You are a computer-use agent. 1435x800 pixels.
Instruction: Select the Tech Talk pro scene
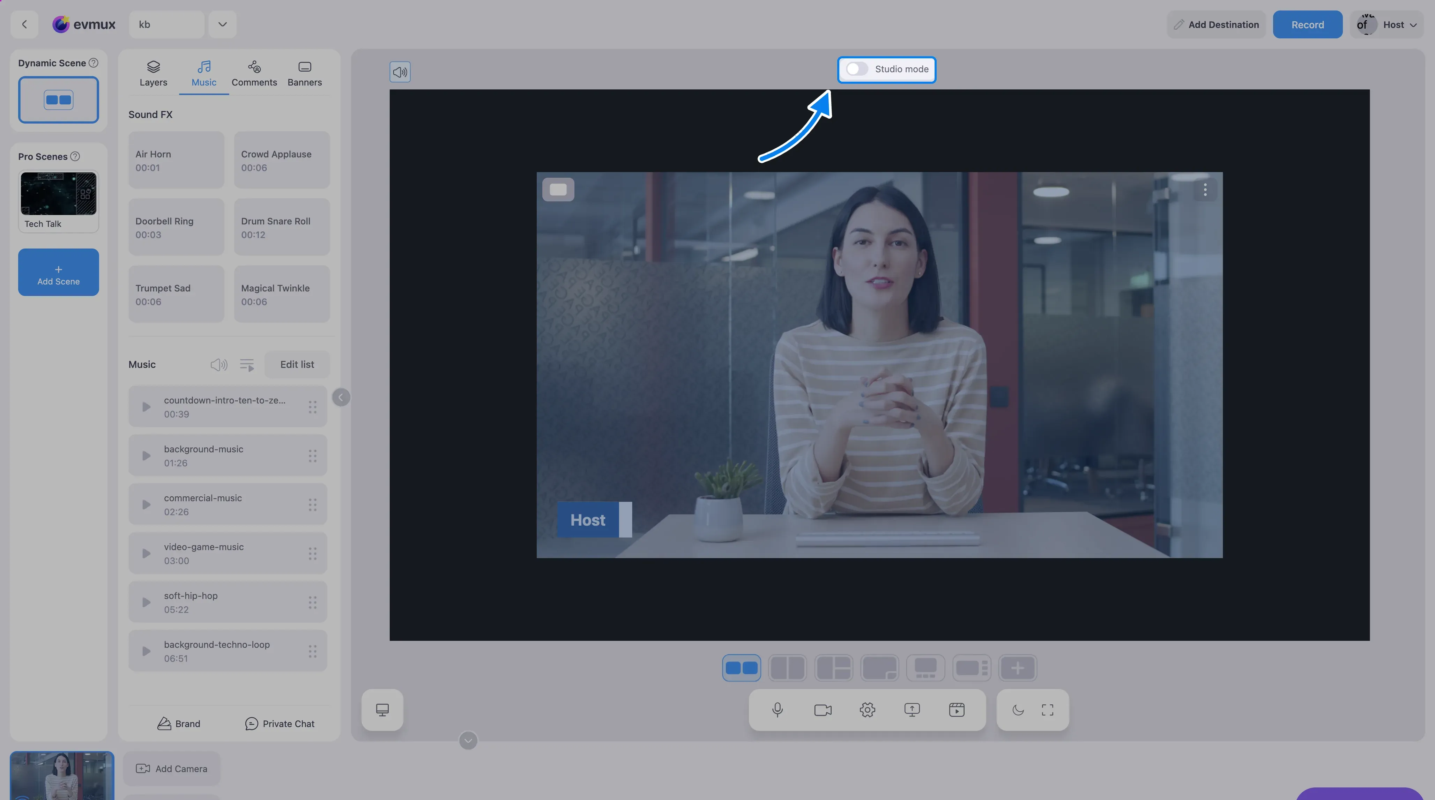click(x=59, y=201)
